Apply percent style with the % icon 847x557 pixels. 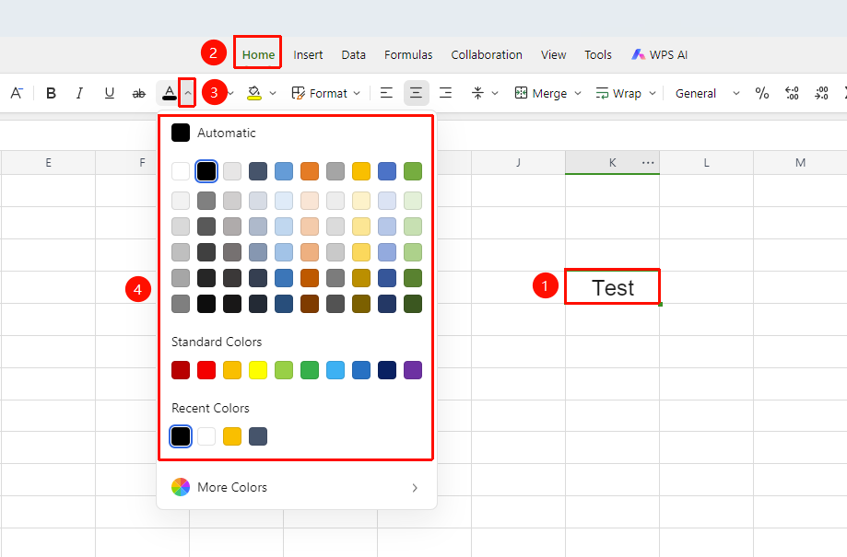(762, 93)
